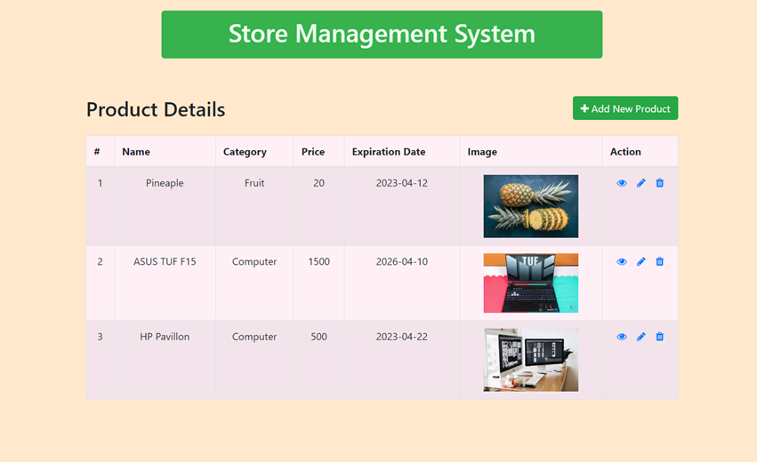
Task: Open the pineapple product image
Action: pyautogui.click(x=530, y=206)
